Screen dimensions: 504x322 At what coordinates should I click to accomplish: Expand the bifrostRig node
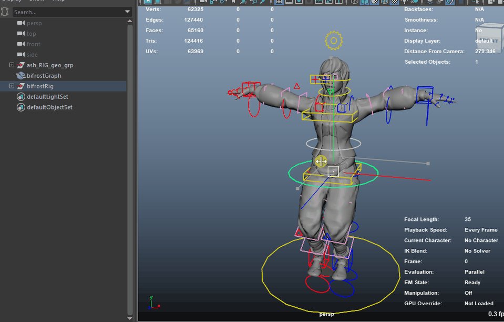(12, 86)
